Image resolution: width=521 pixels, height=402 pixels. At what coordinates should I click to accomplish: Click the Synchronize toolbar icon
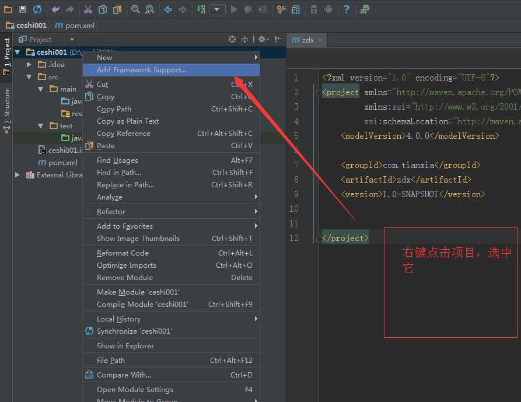(x=37, y=9)
